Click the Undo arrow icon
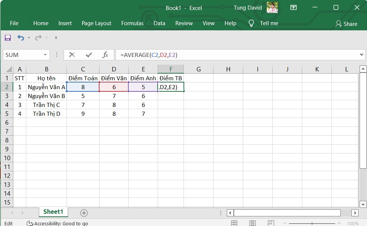The height and width of the screenshot is (226, 367). coord(21,38)
